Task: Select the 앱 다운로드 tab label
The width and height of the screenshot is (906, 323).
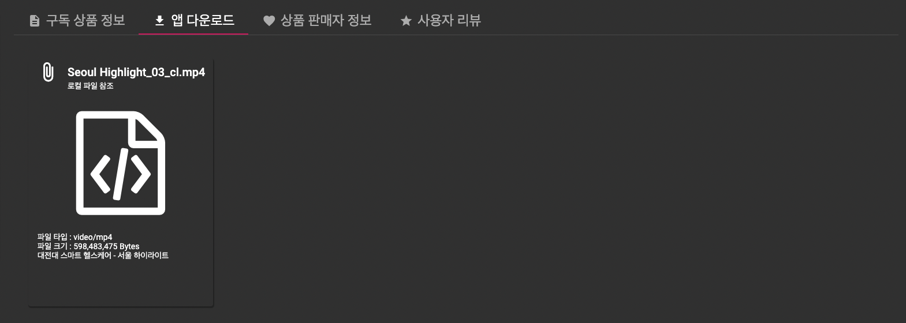Action: (x=203, y=20)
